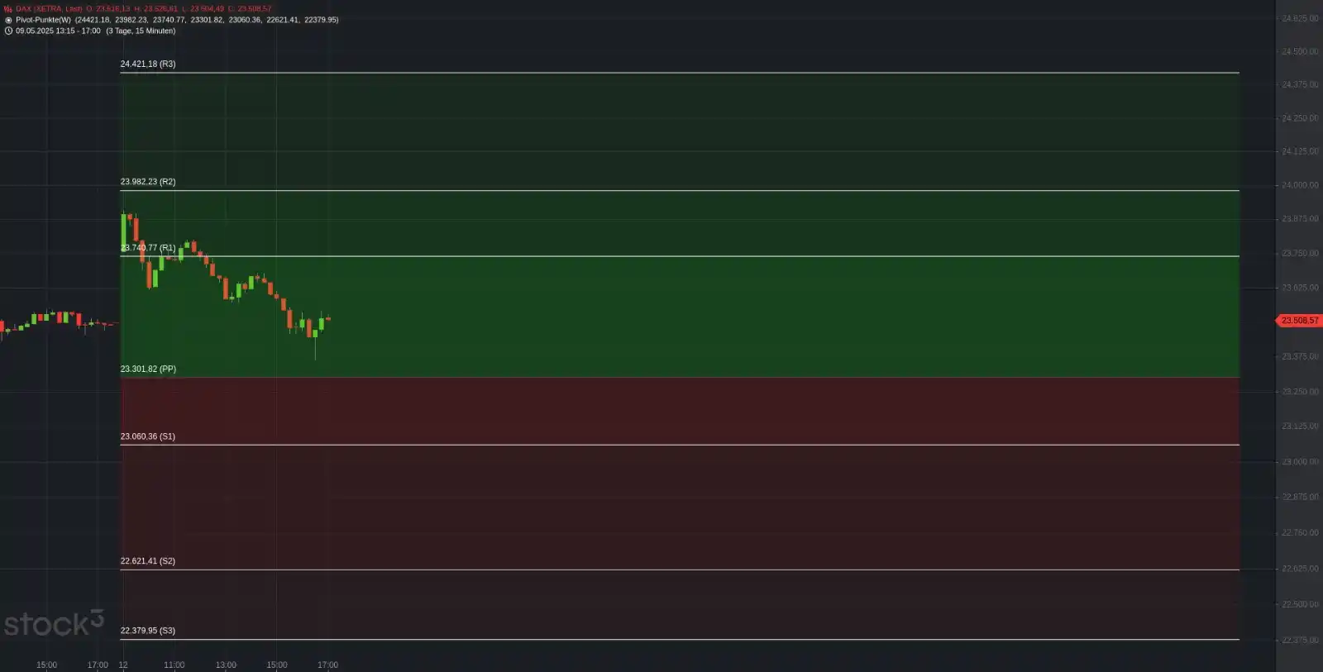Viewport: 1323px width, 672px height.
Task: Select the 22.621,41 (S2) support label
Action: [148, 560]
